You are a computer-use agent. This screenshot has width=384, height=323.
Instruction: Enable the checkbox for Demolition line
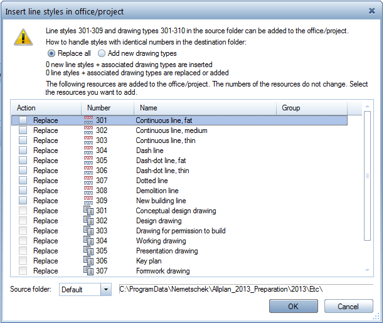point(23,191)
